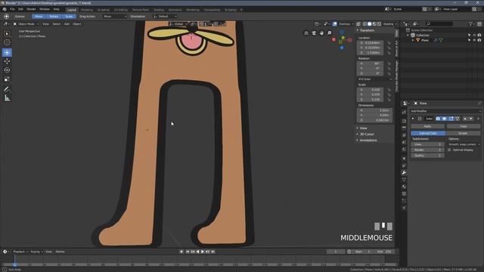Toggle Move gizmo button in tool settings
Image resolution: width=484 pixels, height=272 pixels.
pyautogui.click(x=39, y=17)
